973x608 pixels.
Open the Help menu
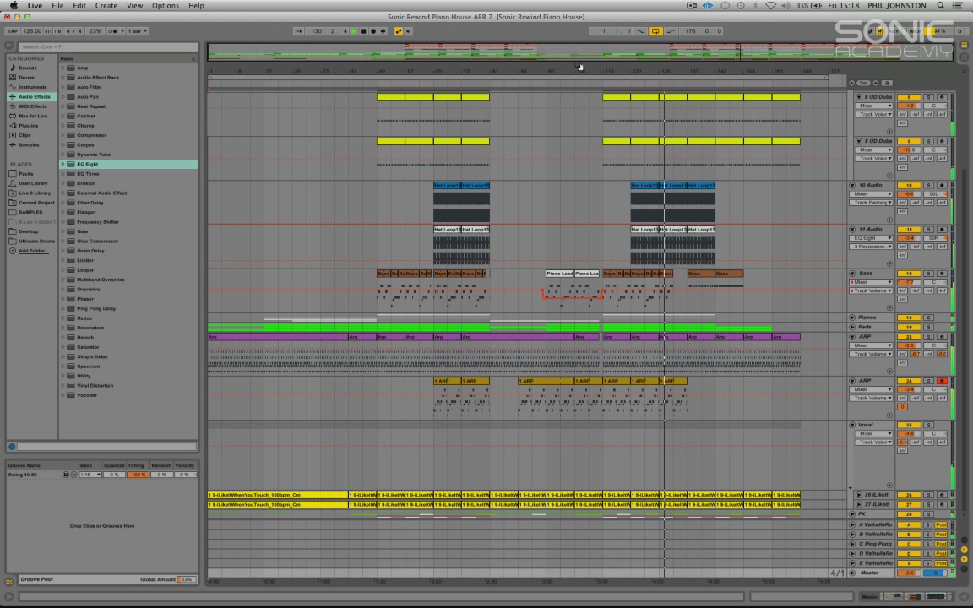point(196,6)
